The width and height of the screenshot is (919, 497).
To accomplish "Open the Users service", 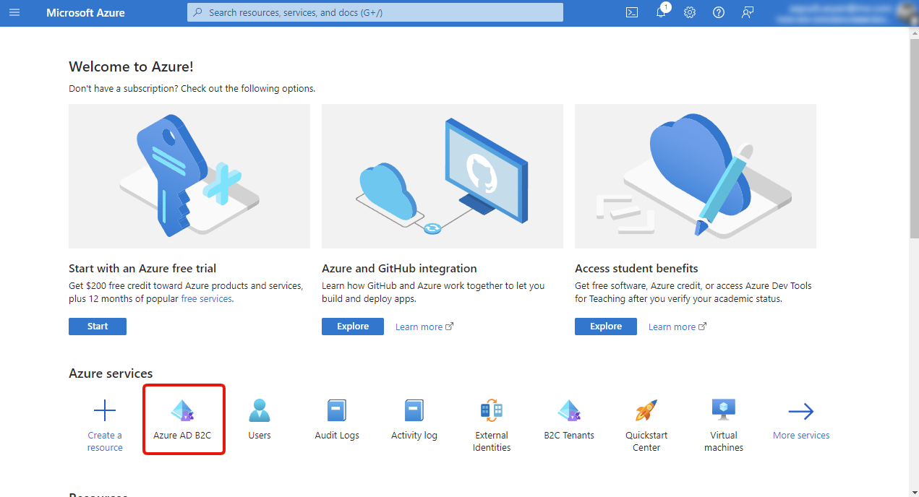I will click(x=259, y=419).
